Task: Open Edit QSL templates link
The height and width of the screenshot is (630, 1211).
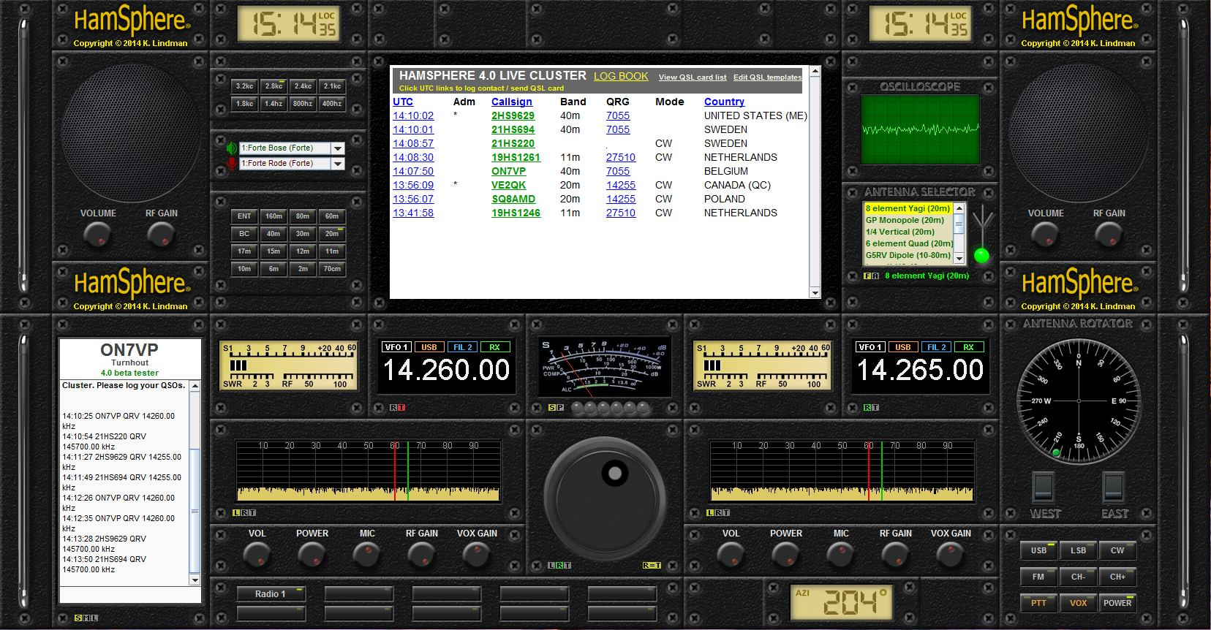Action: point(768,77)
